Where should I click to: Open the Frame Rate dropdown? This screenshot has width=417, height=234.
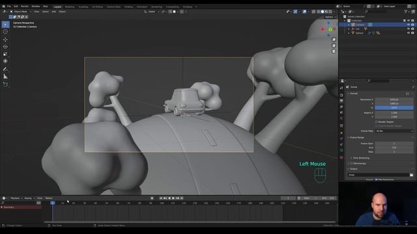coord(394,131)
